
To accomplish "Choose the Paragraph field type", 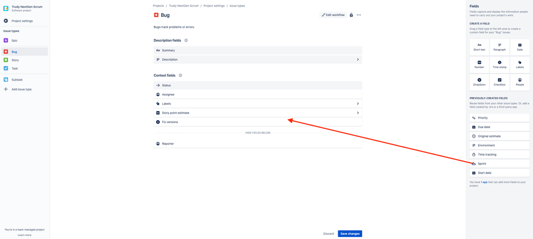I will tap(500, 47).
